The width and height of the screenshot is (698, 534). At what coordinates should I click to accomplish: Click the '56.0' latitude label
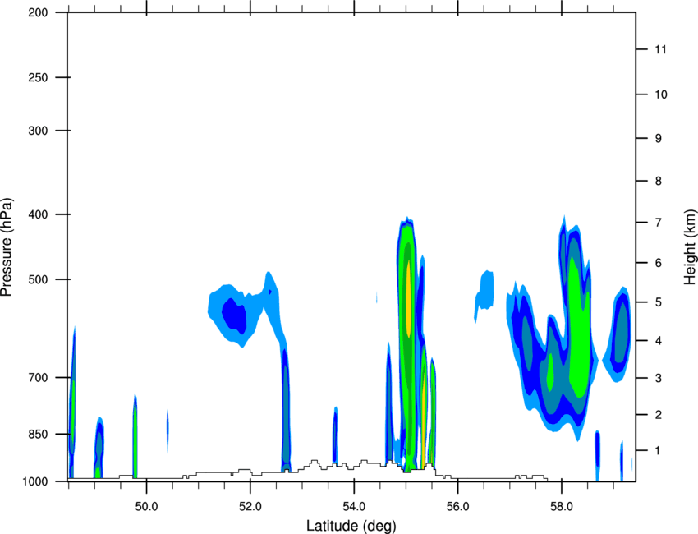457,507
